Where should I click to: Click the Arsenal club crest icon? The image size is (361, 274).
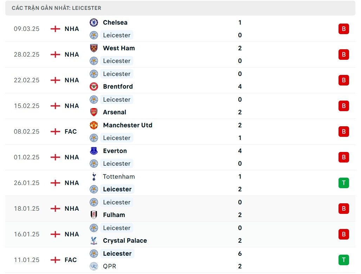(x=94, y=112)
